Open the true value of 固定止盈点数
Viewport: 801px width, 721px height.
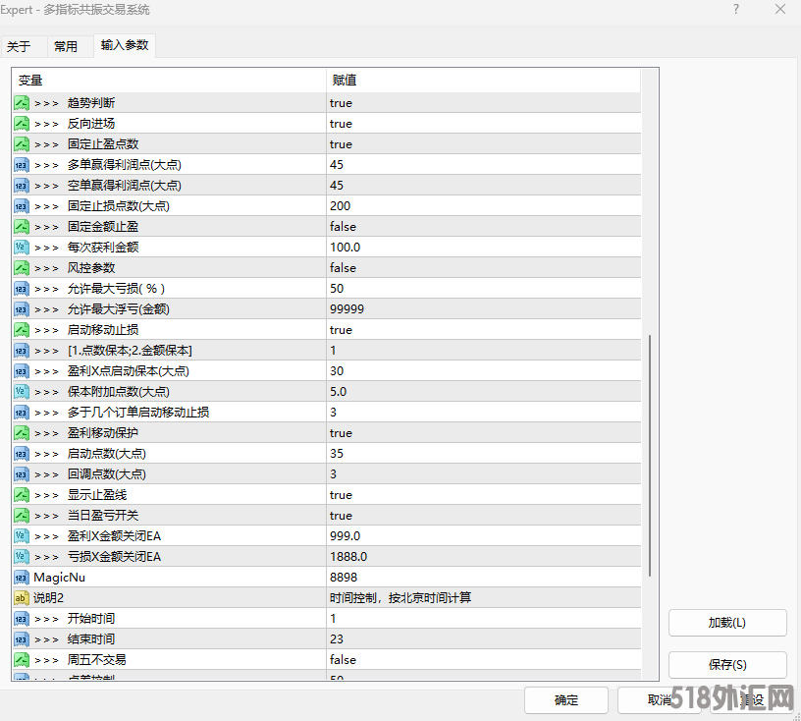[483, 144]
